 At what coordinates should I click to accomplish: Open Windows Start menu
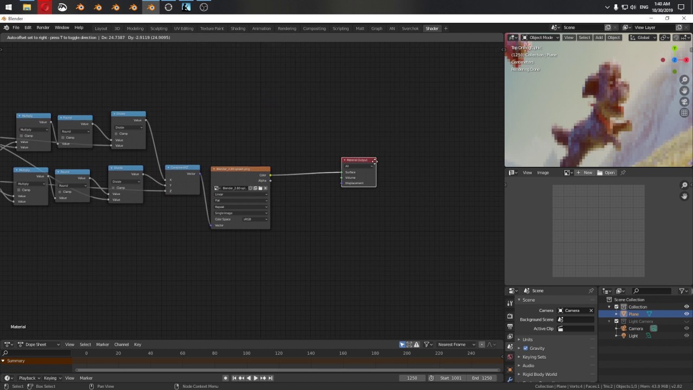[9, 7]
